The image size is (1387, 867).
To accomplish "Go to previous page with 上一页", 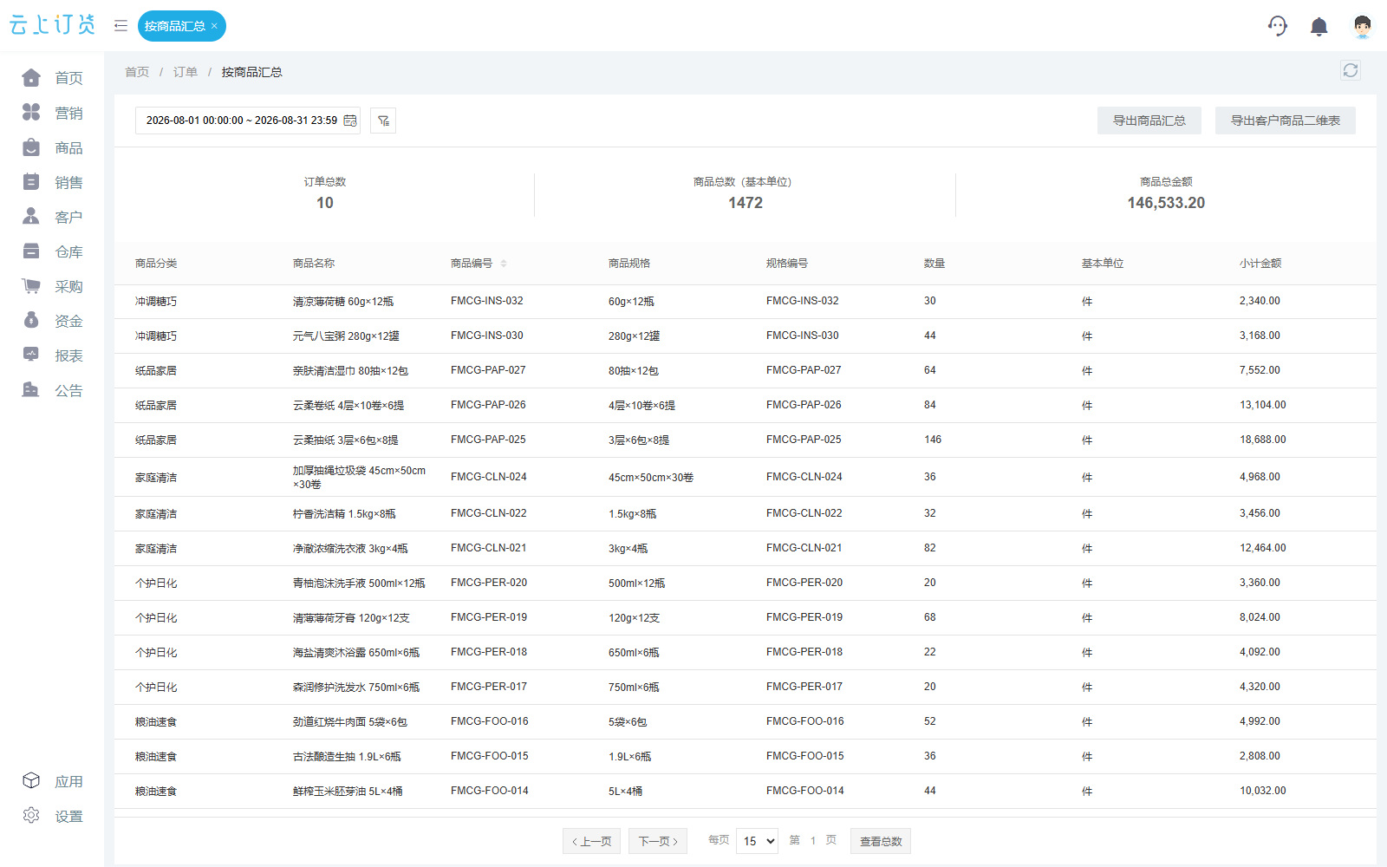I will click(x=591, y=841).
